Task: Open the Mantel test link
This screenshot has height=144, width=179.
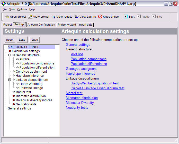Action: coord(74,93)
